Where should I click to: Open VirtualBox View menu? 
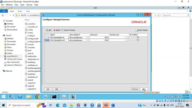[x=16, y=5]
